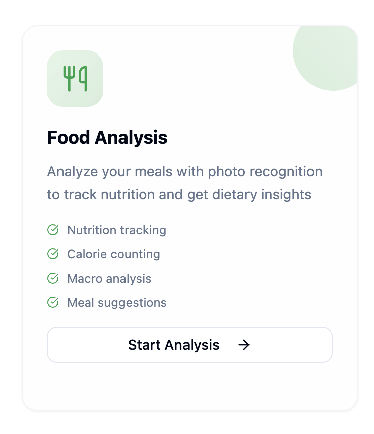The image size is (374, 434).
Task: Click the checkmark icon beside Nutrition tracking
Action: [x=53, y=230]
